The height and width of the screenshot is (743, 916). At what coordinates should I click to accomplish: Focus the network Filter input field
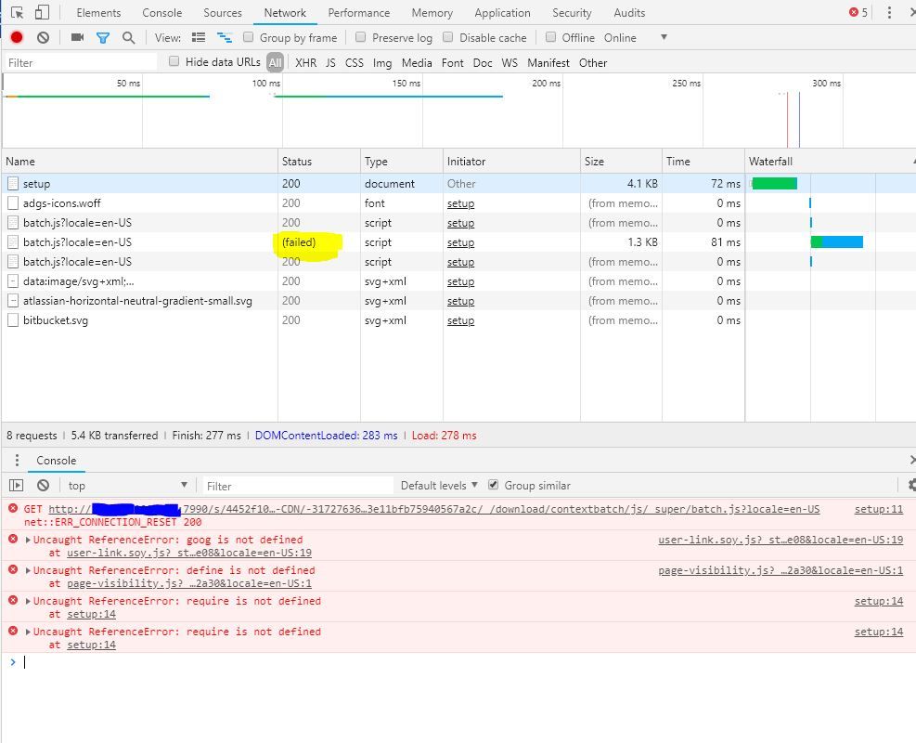(81, 62)
